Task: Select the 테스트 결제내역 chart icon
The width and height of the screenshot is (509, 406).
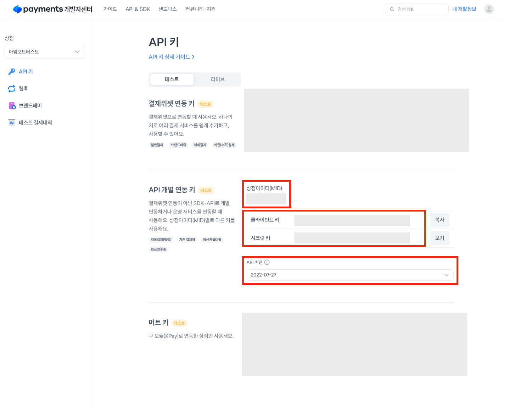Action: coord(12,123)
